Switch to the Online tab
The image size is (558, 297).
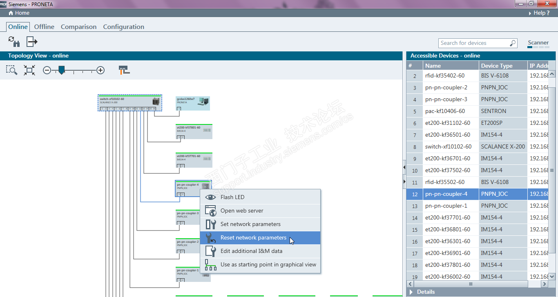[x=18, y=27]
